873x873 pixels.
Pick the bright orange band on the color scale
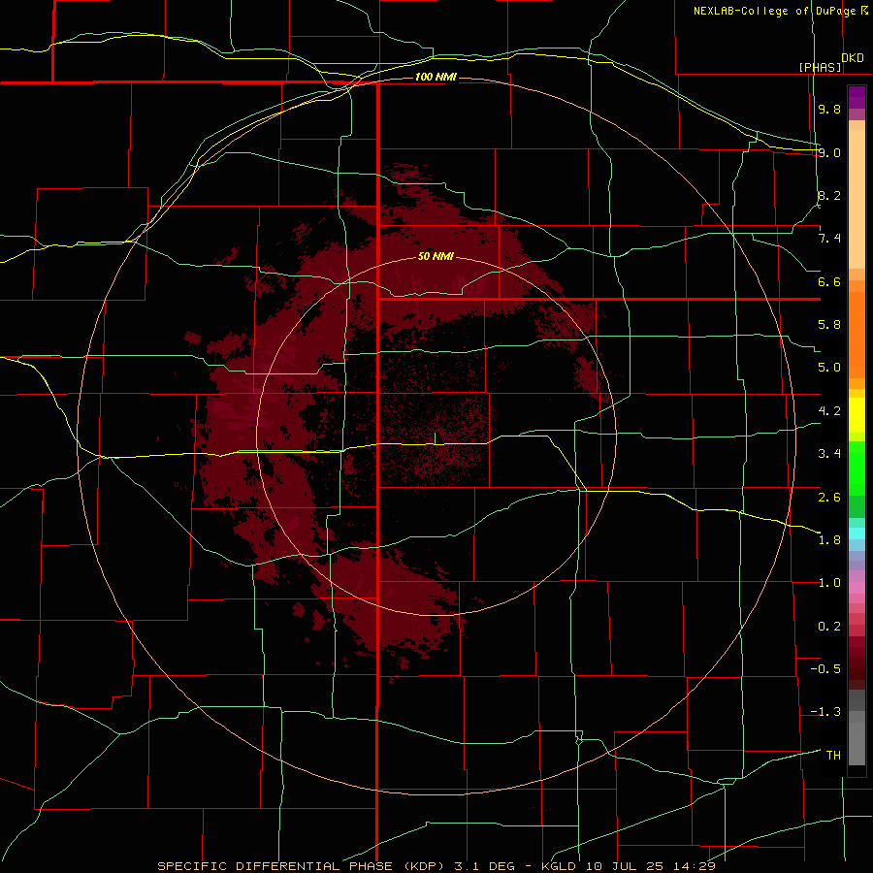coord(857,335)
